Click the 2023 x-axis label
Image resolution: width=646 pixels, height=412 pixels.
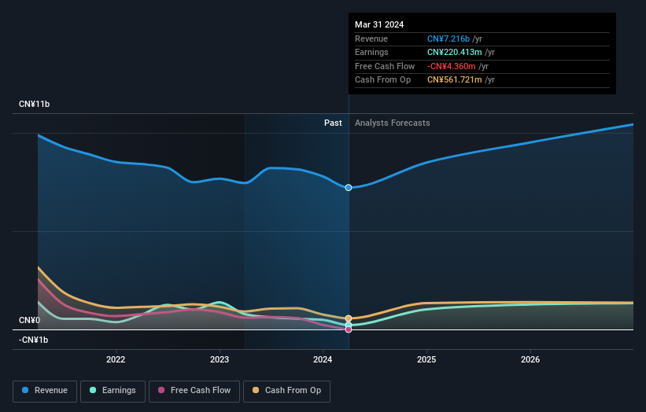click(x=220, y=359)
